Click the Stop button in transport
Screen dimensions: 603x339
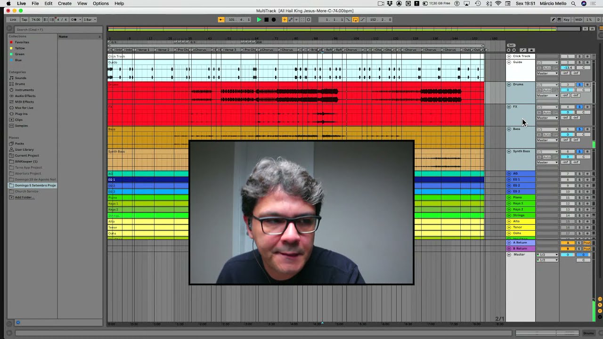point(266,19)
